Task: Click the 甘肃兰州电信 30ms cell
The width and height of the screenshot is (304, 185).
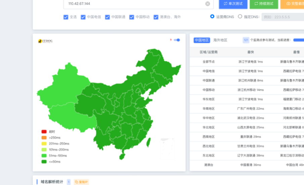Action: pyautogui.click(x=251, y=146)
